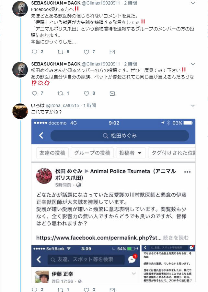Retweet the second SEBASUCHAN tweet

tap(60, 93)
